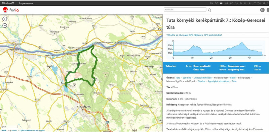The height and width of the screenshot is (132, 269).
Task: Click the OpenStreetMap attribution link
Action: (26, 130)
